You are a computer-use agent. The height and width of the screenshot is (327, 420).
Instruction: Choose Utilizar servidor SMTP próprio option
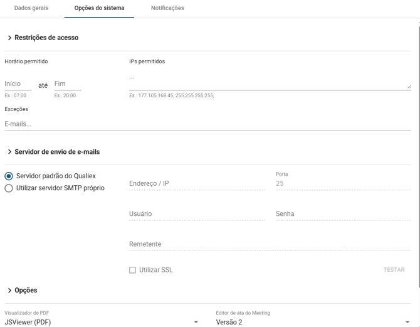pos(9,188)
